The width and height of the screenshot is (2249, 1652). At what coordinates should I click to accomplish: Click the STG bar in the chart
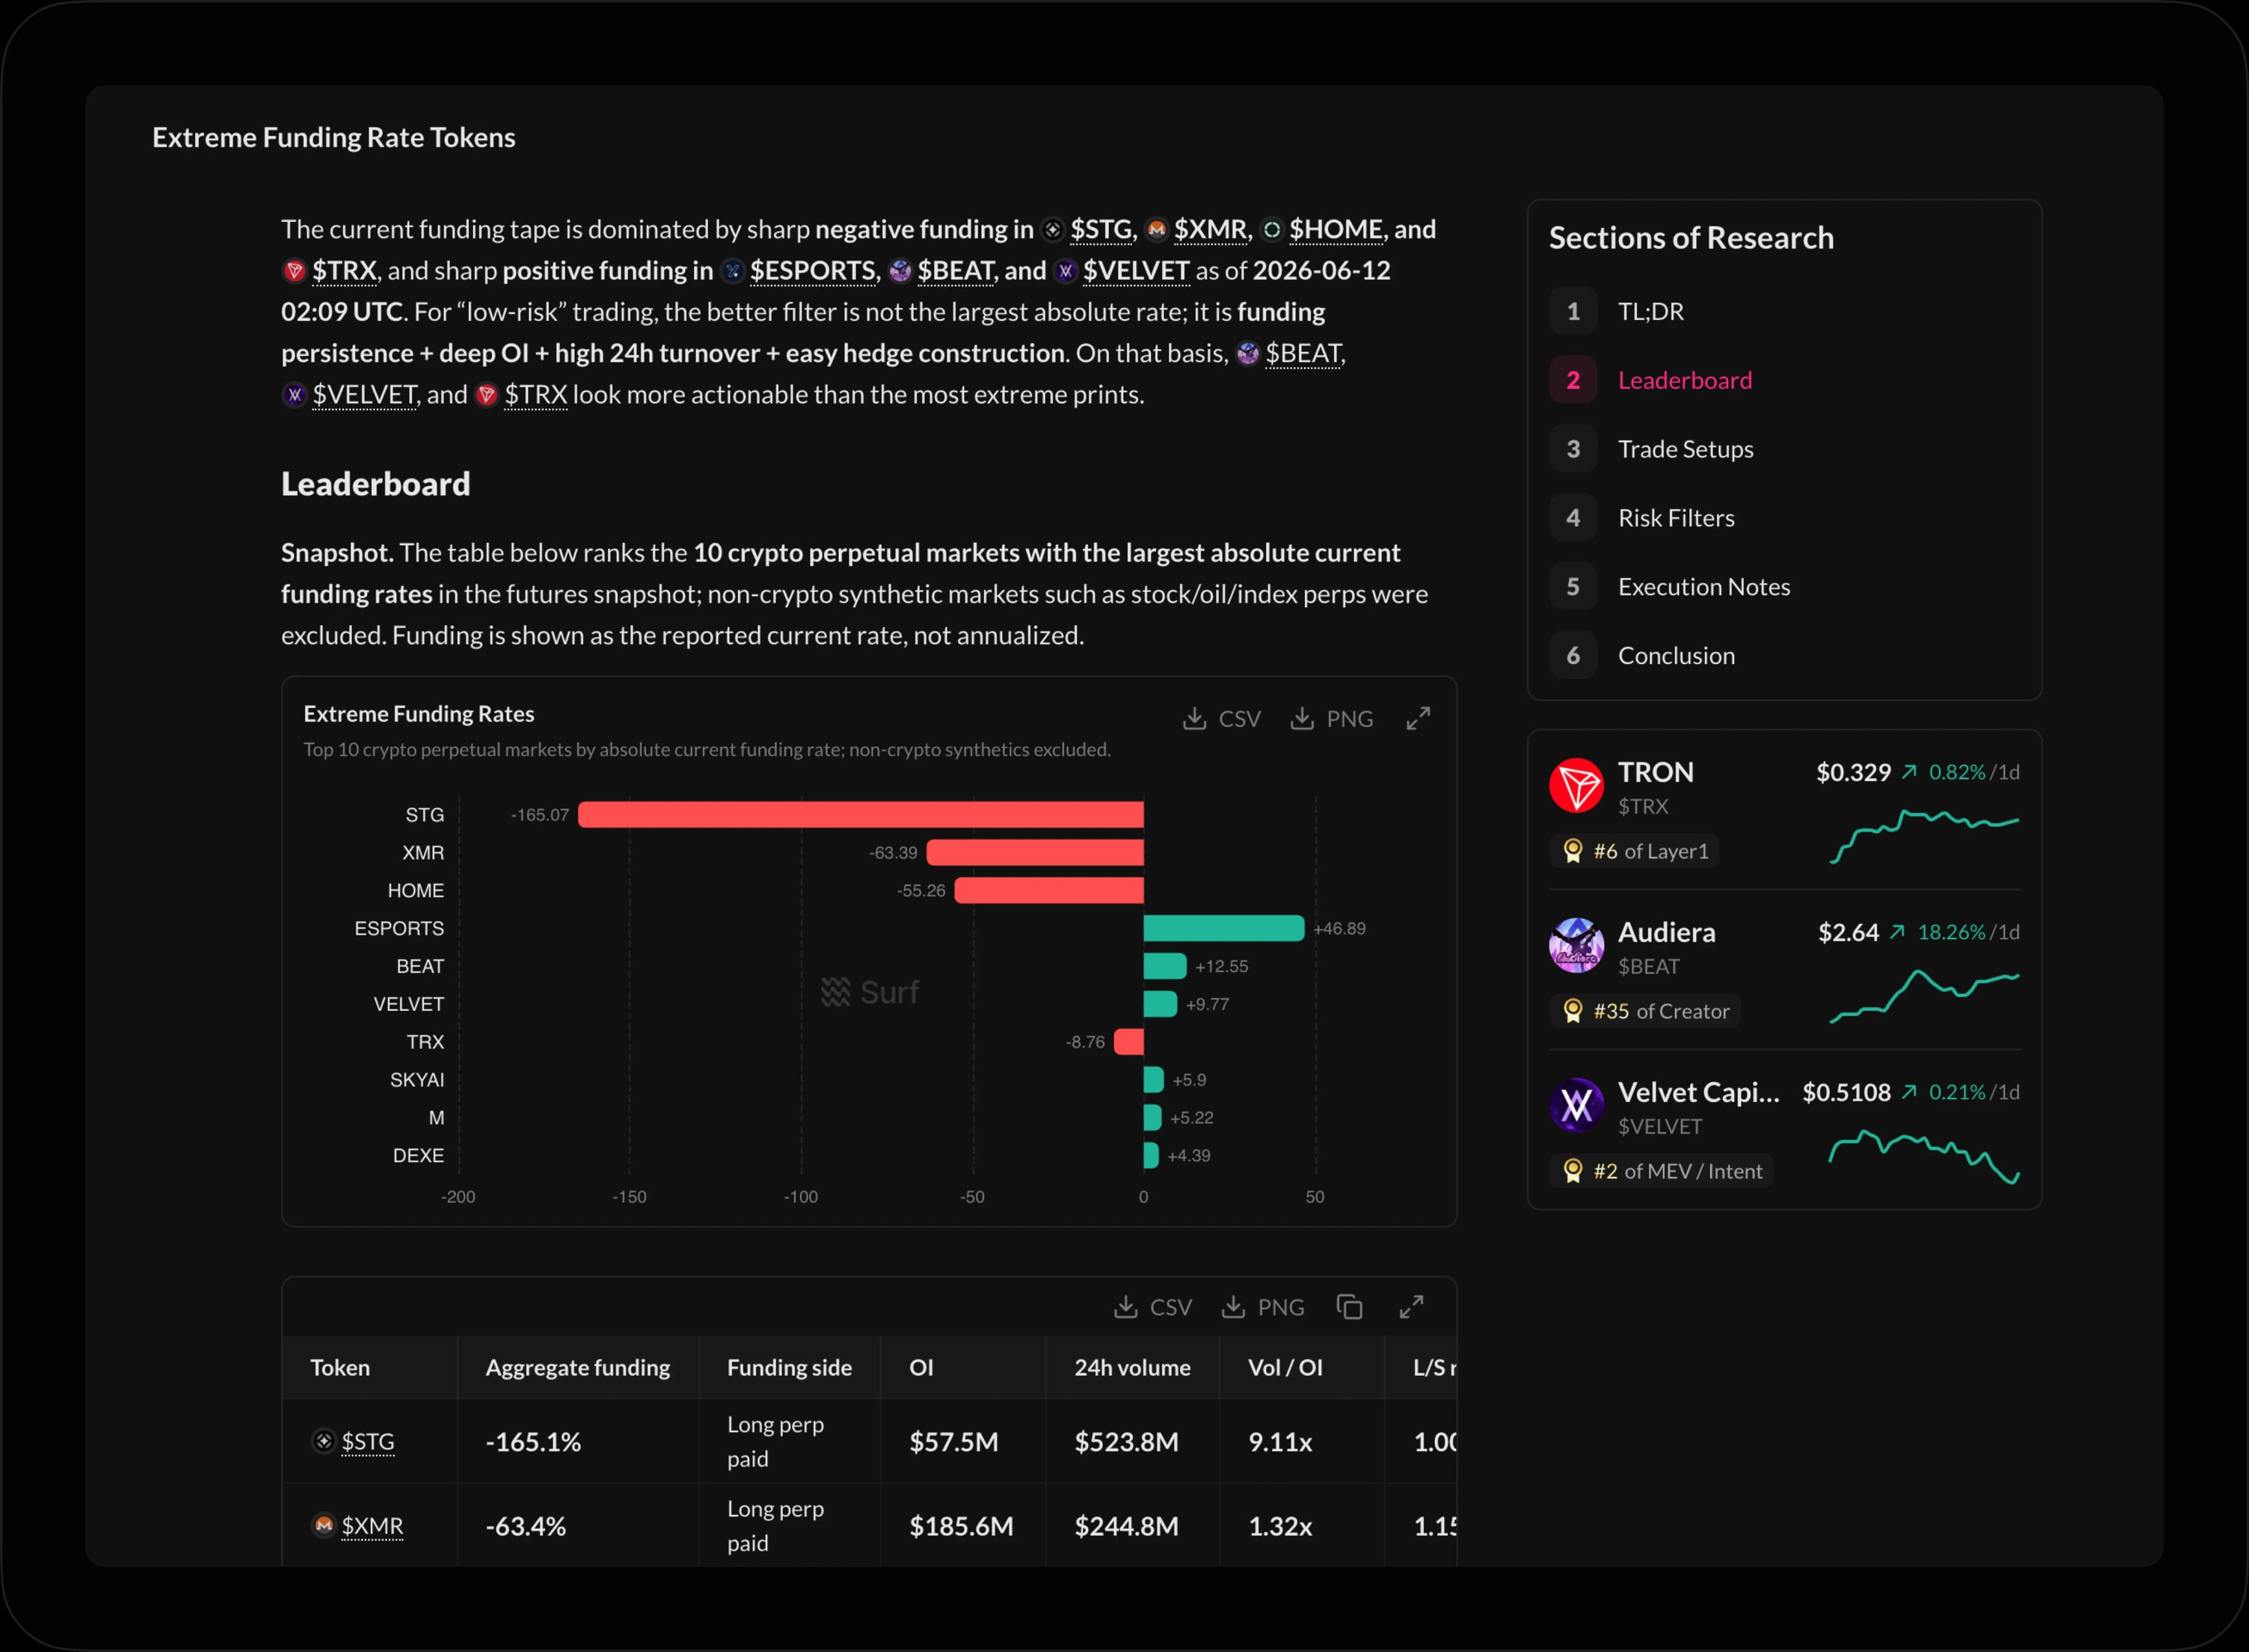pos(861,815)
